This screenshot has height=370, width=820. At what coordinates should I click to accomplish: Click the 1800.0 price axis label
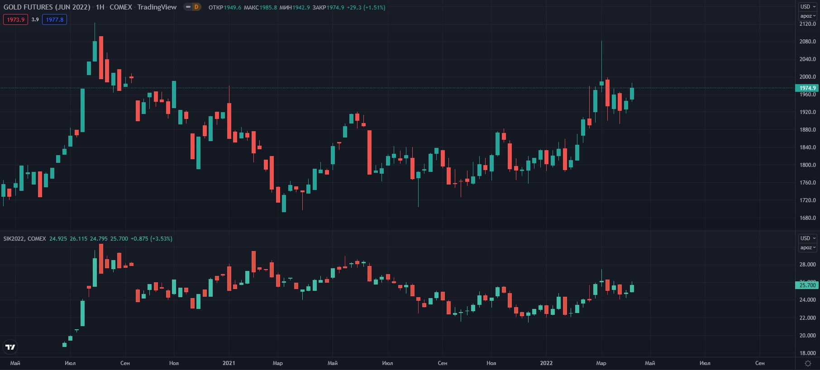click(x=808, y=165)
